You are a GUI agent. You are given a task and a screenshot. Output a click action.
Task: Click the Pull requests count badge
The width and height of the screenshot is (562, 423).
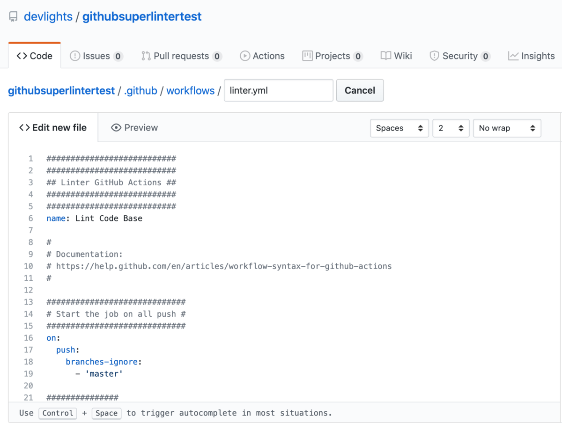(217, 57)
